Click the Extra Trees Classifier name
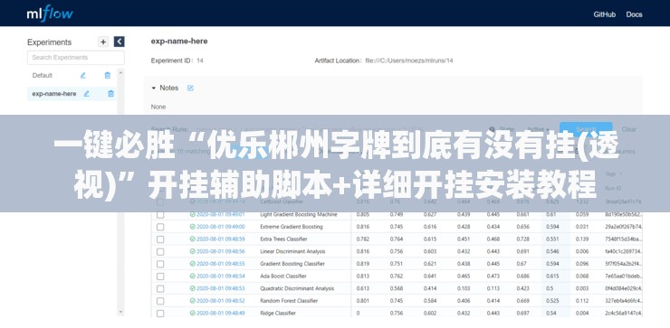This screenshot has height=328, width=670. coord(283,239)
